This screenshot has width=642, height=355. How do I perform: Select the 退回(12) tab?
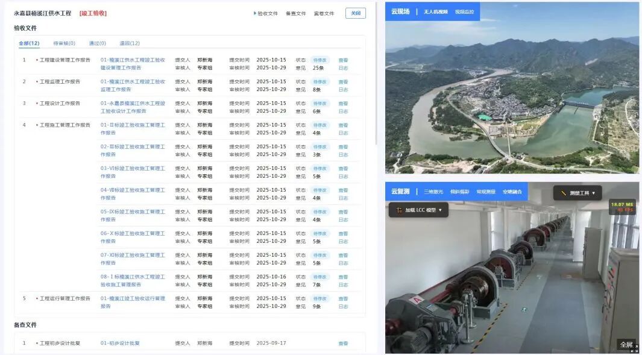click(x=130, y=43)
